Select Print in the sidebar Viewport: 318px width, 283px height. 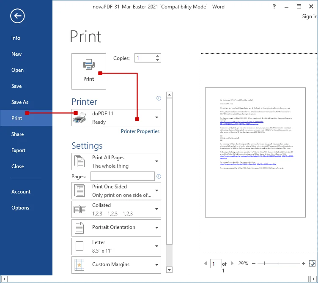(26, 118)
